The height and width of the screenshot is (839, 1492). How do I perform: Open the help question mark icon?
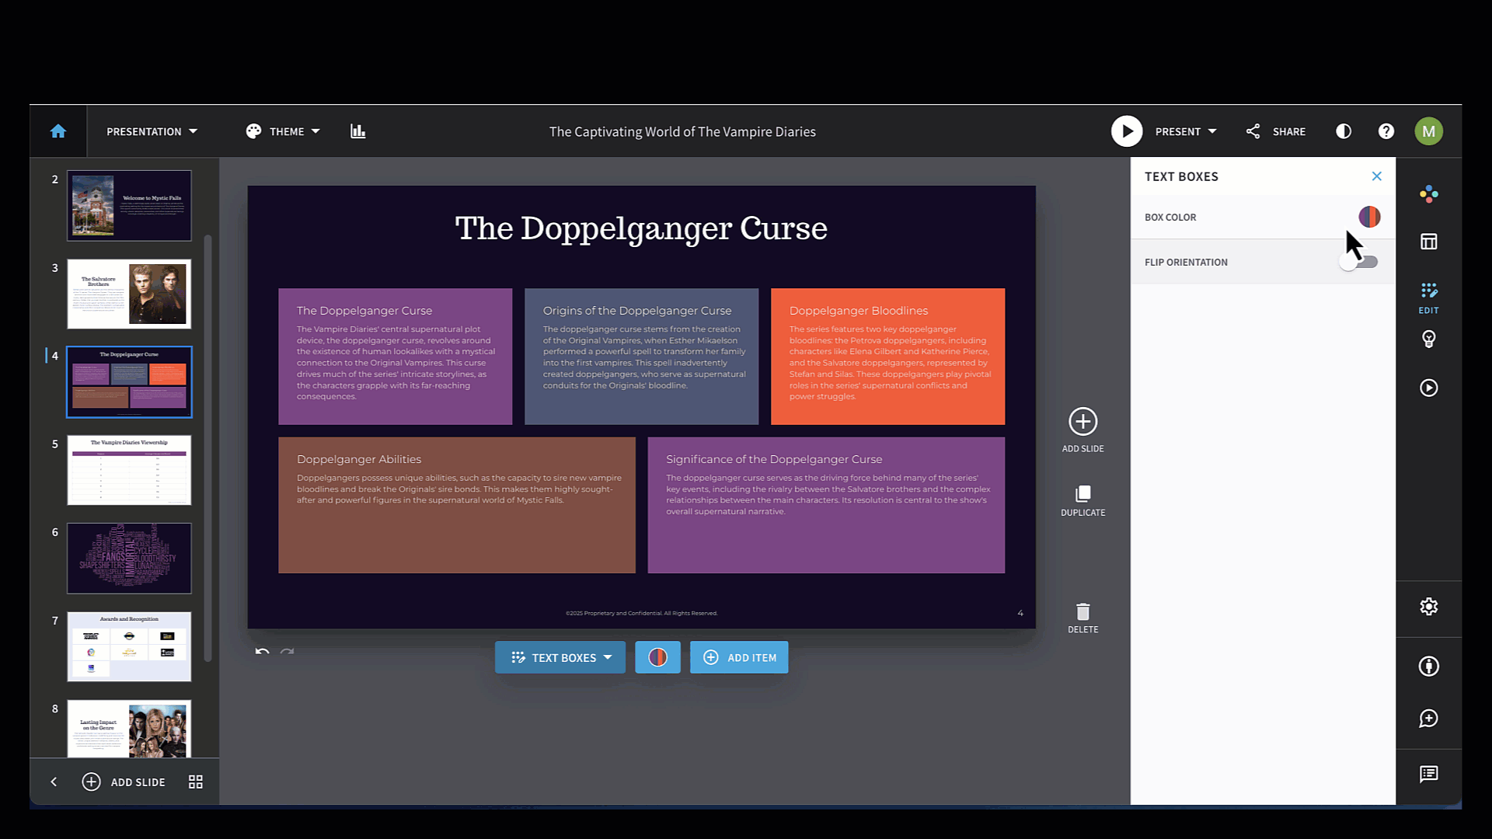[1386, 131]
